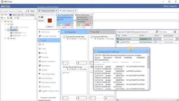
Task: Open Computer Properties in sidebar
Action: (49, 36)
